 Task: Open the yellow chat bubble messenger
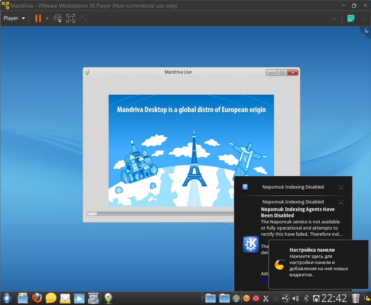pyautogui.click(x=51, y=298)
